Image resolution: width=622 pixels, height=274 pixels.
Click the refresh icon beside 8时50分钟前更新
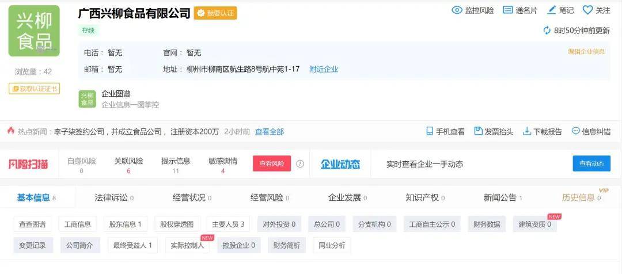tap(547, 31)
